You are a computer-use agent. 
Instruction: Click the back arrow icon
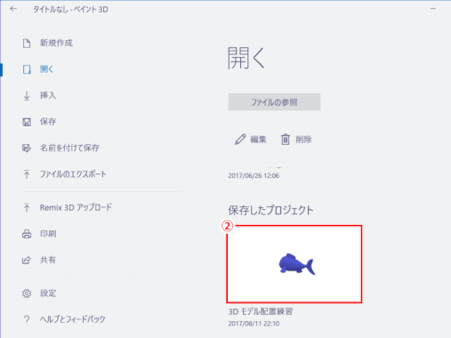coord(13,9)
